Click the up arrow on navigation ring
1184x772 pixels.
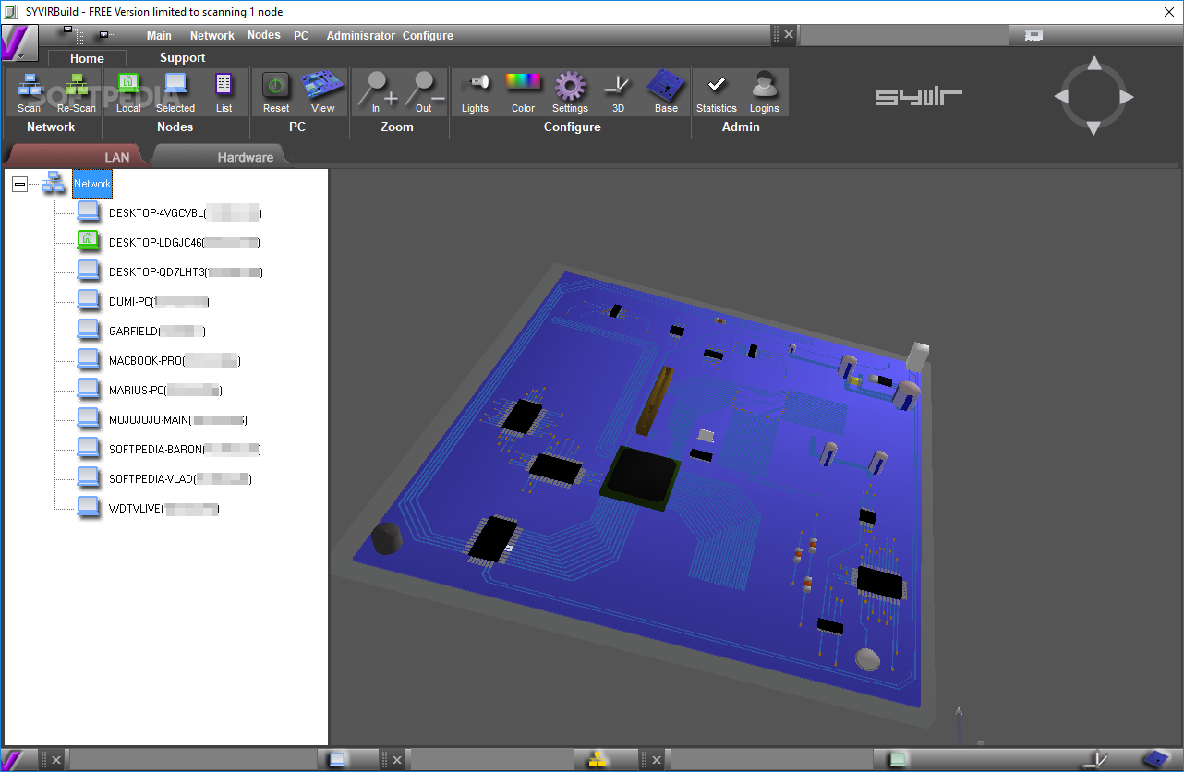pyautogui.click(x=1093, y=64)
